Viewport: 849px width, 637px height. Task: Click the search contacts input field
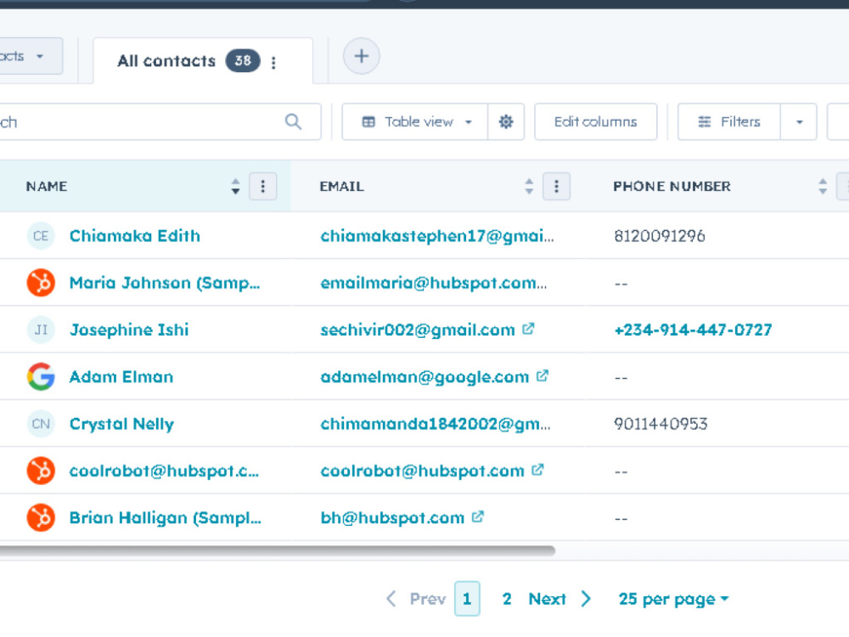(x=160, y=121)
